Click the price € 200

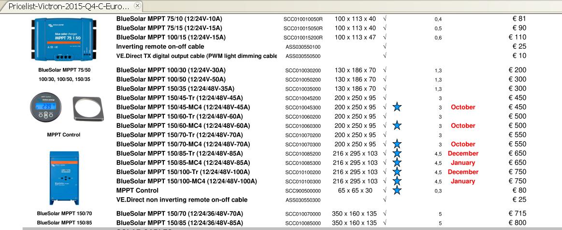[517, 70]
